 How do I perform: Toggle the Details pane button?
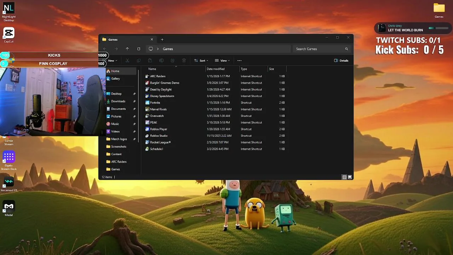(341, 61)
